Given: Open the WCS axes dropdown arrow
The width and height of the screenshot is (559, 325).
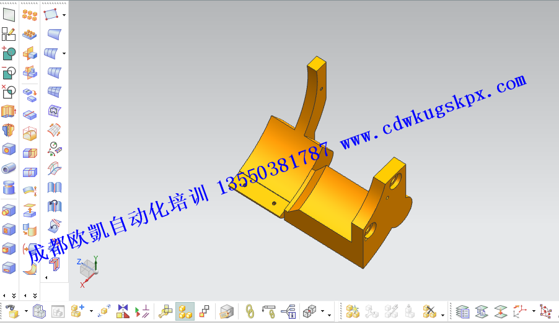Looking at the screenshot, I should (x=534, y=311).
